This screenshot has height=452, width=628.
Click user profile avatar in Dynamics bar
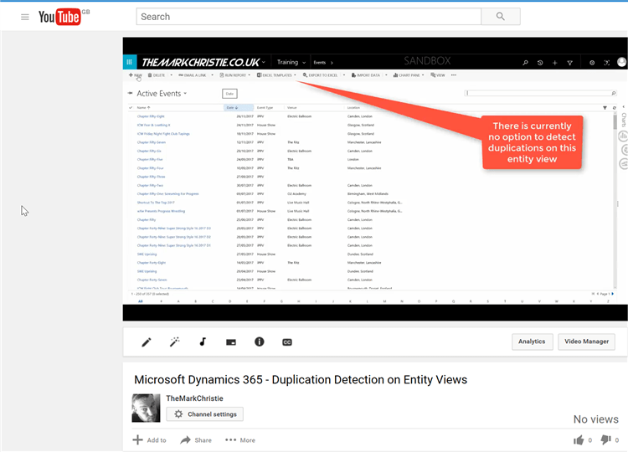[x=622, y=62]
